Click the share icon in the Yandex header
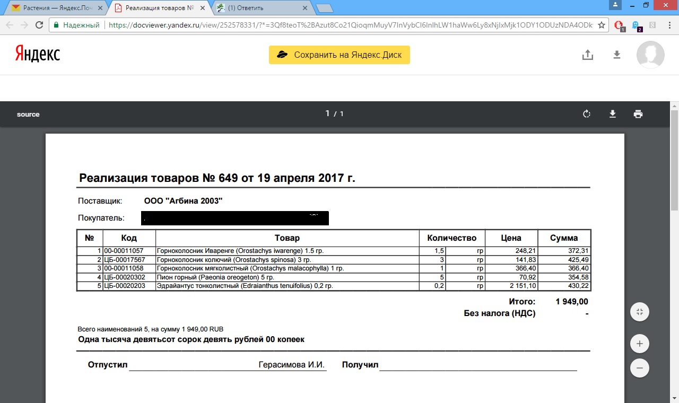 point(588,55)
